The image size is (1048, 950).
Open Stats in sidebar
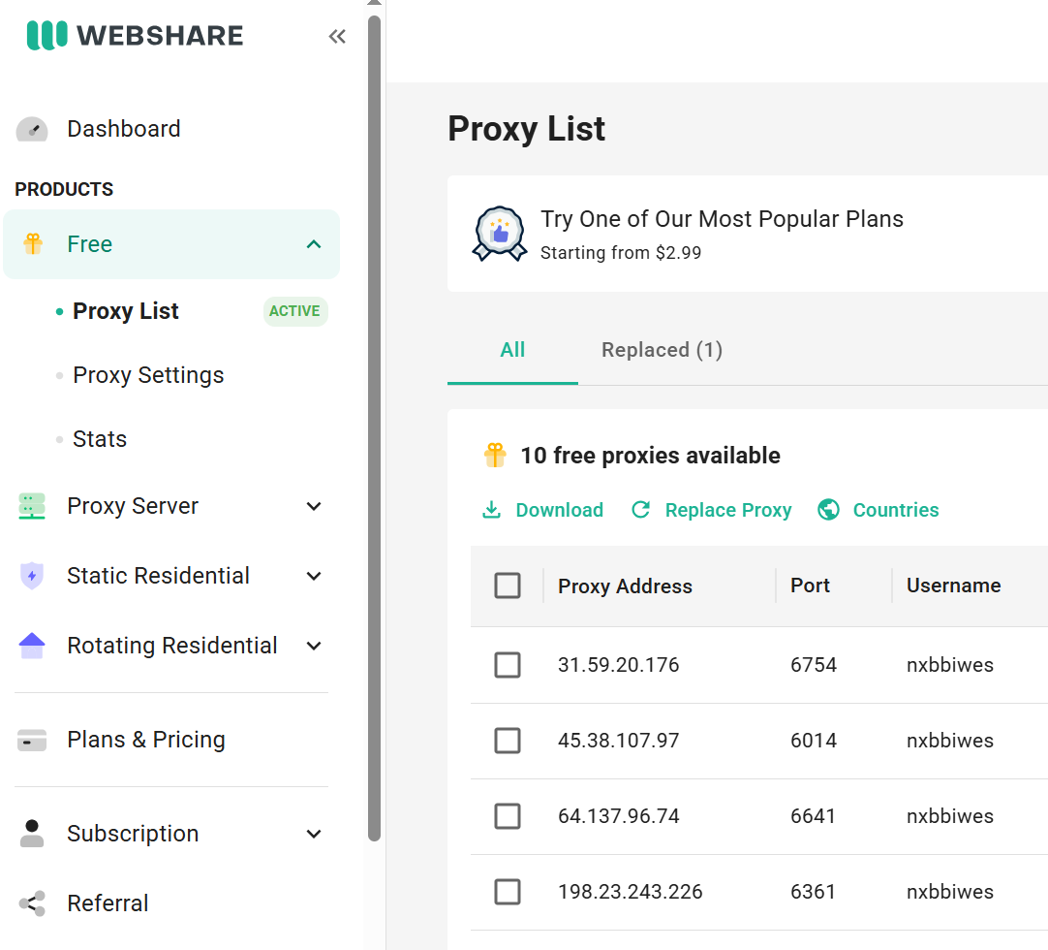(x=100, y=439)
